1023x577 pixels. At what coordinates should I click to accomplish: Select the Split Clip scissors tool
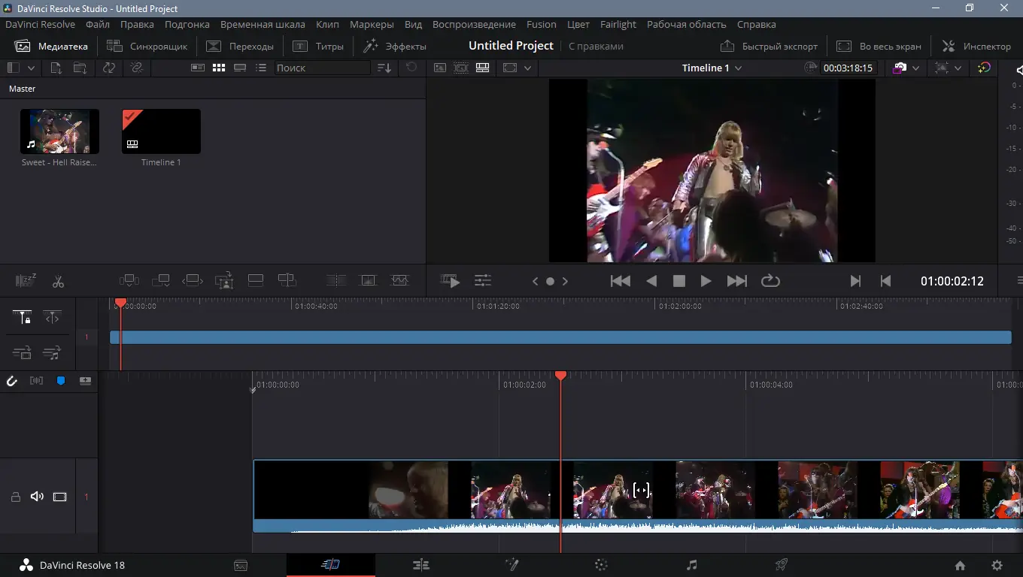(58, 282)
